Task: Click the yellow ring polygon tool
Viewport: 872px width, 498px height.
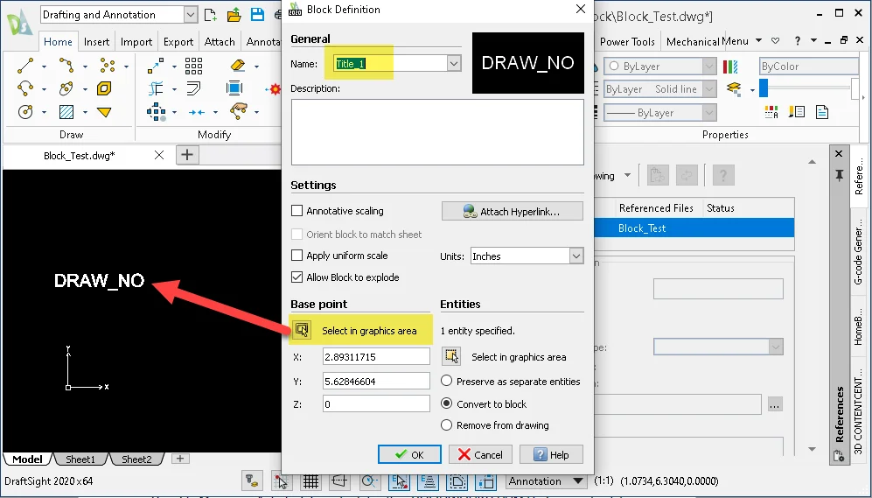Action: 104,88
